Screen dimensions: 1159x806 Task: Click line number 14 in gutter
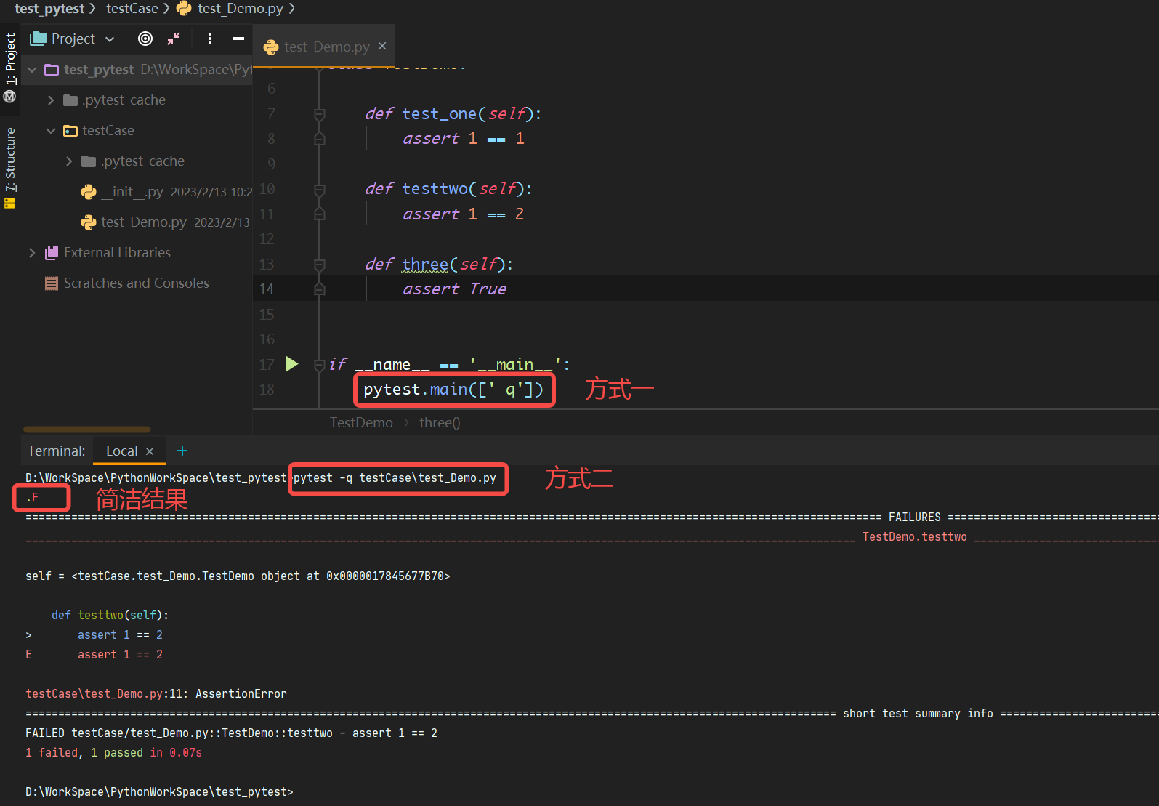267,289
